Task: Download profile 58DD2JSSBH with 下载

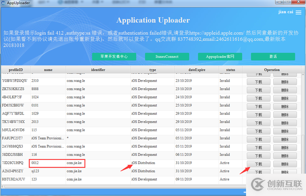Action: click(259, 156)
